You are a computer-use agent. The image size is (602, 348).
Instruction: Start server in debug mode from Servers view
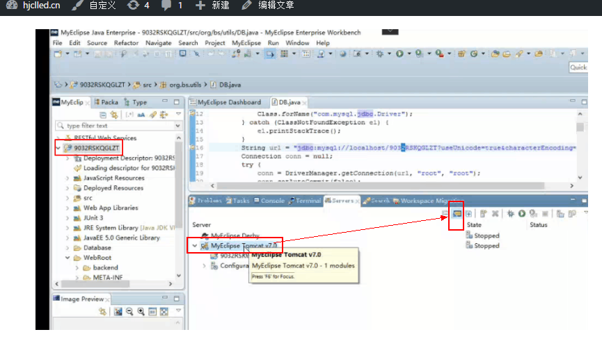click(x=510, y=214)
